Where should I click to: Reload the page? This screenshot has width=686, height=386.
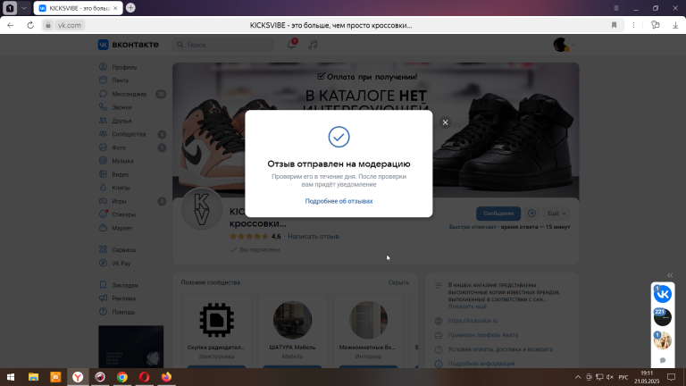[30, 25]
